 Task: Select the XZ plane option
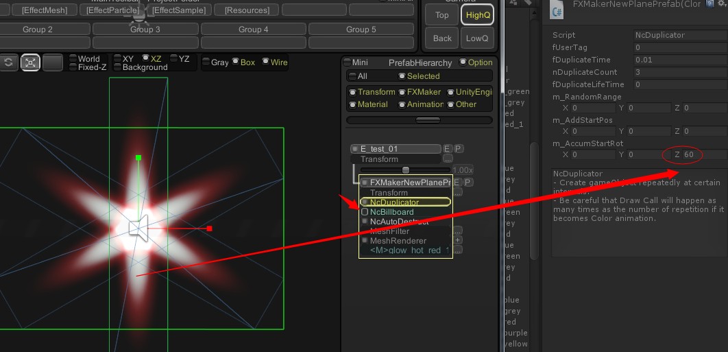(152, 58)
